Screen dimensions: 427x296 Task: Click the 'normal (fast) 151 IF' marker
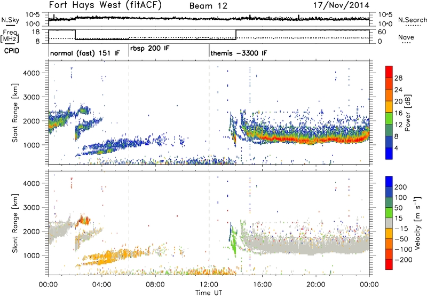click(85, 53)
